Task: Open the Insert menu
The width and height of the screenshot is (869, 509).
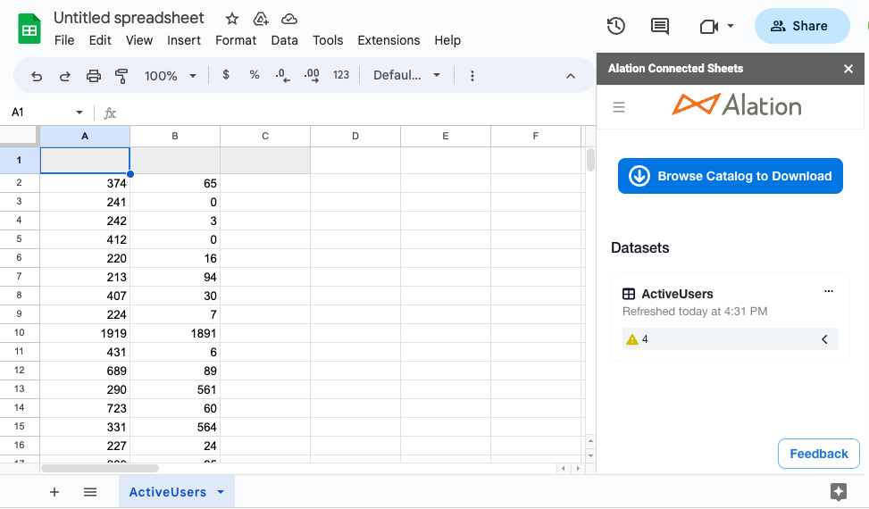Action: click(184, 40)
